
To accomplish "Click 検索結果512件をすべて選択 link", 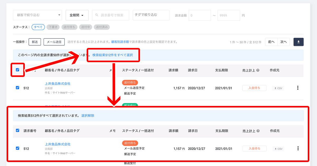I will point(113,55).
